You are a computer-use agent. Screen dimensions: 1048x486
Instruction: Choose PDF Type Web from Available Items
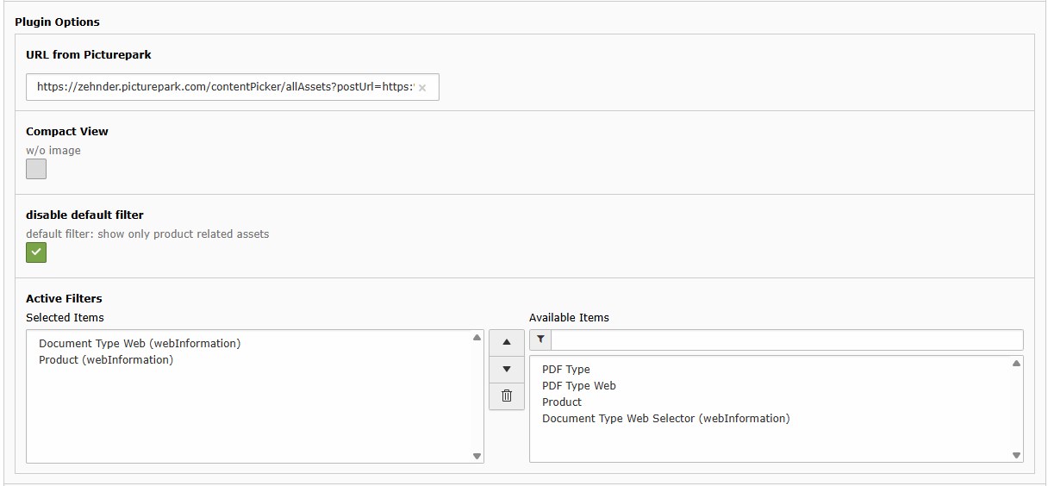point(579,385)
